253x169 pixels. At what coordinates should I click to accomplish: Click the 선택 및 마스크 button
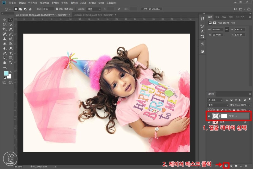click(x=152, y=9)
